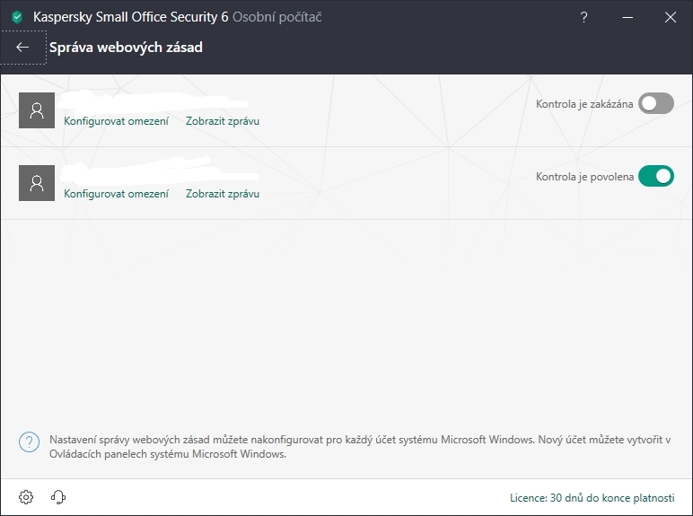Click the license expiration link
Image resolution: width=693 pixels, height=516 pixels.
pyautogui.click(x=592, y=497)
